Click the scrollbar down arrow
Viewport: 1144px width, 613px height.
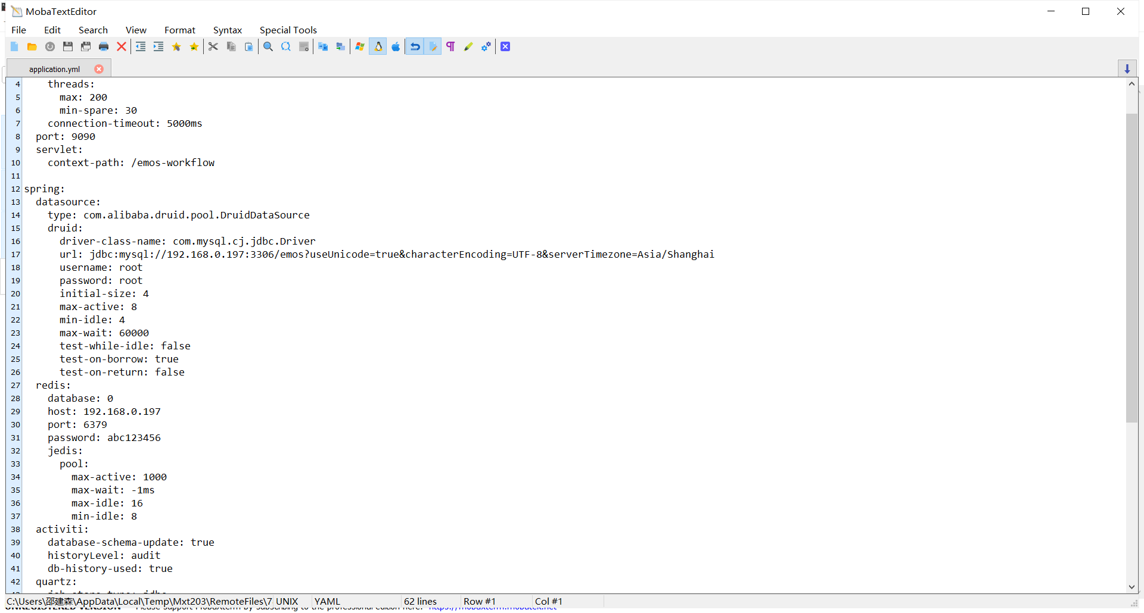click(1131, 587)
